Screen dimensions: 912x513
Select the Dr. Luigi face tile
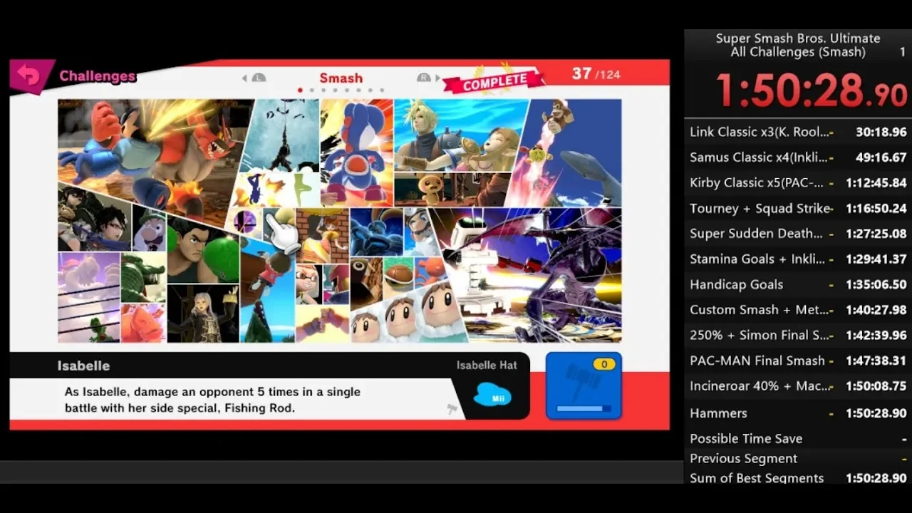click(149, 229)
